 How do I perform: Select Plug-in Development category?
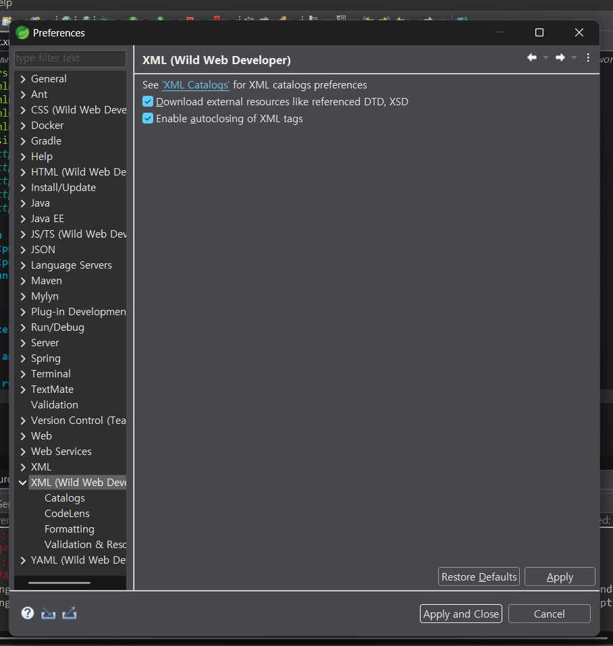[78, 312]
